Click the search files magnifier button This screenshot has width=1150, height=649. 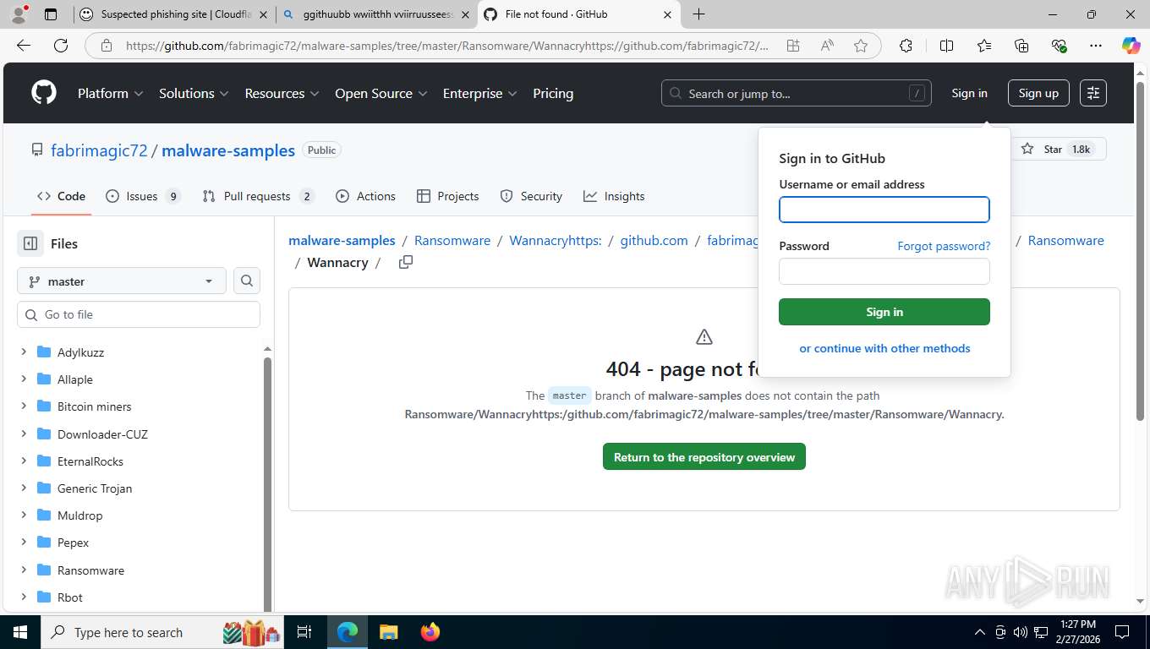(x=247, y=281)
